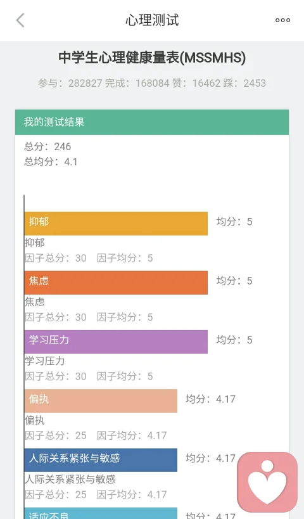This screenshot has height=519, width=304.
Task: Select the blue 人际关系紧张与敏感 bar
Action: coord(101,460)
